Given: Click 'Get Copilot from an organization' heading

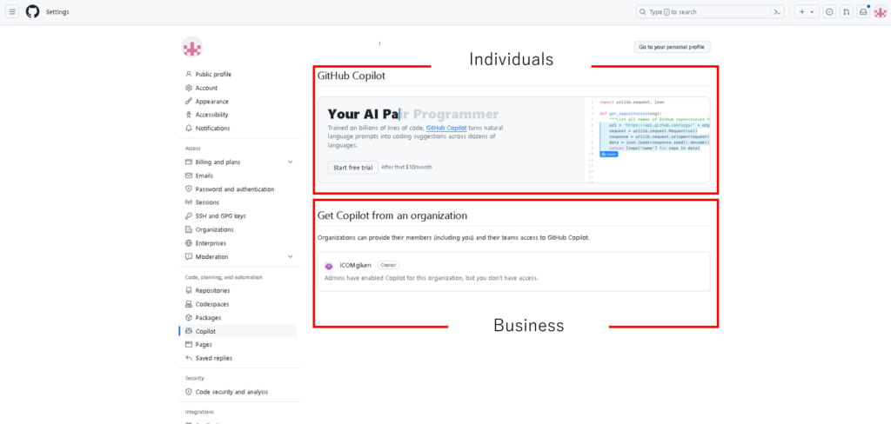Looking at the screenshot, I should coord(392,215).
